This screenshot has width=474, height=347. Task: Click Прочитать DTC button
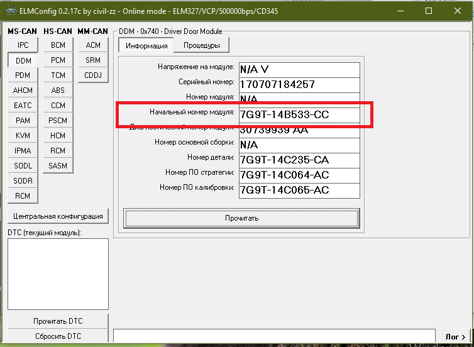58,321
